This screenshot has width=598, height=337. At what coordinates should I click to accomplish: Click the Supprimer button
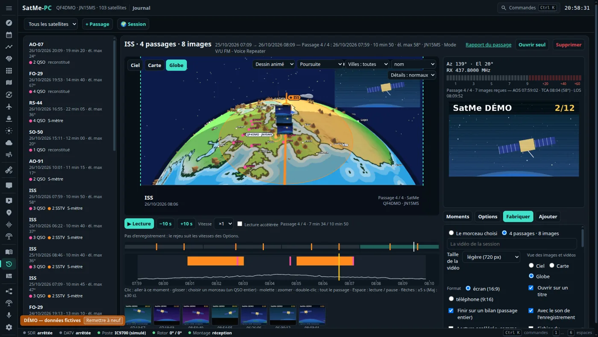point(569,44)
